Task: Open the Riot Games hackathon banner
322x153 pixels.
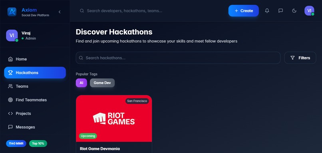Action: (114, 118)
